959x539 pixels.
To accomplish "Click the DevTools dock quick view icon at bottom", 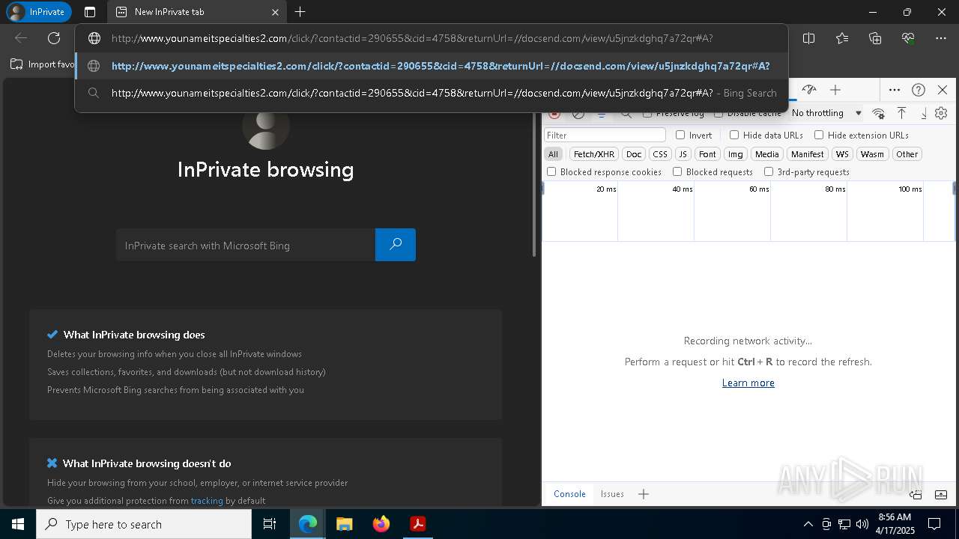I will [916, 494].
